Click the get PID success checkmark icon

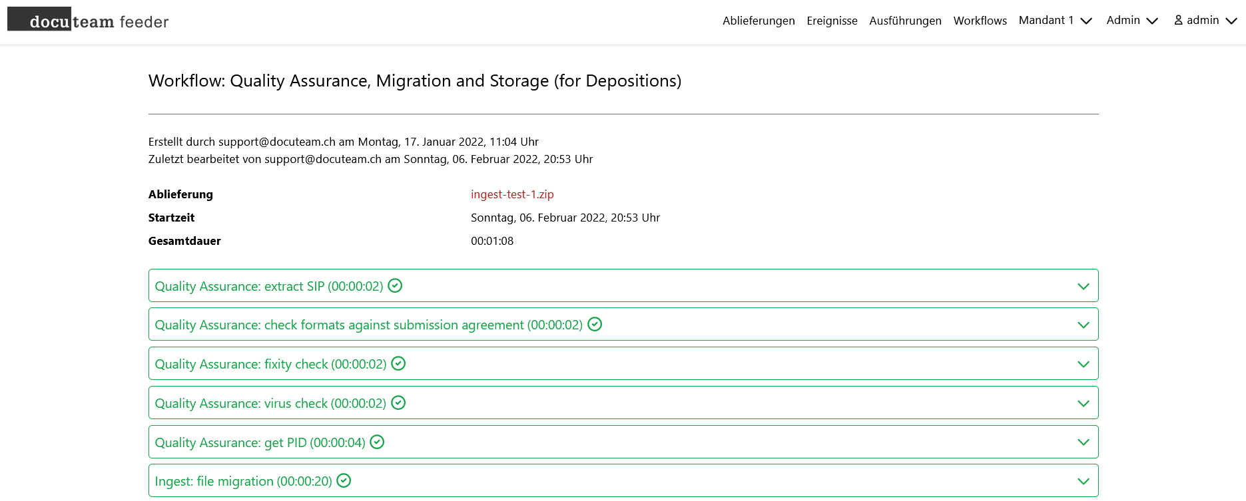tap(377, 442)
